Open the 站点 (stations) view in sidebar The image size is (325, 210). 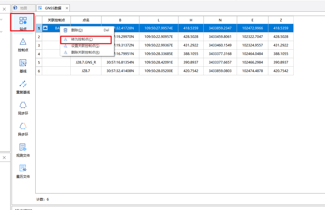pyautogui.click(x=23, y=23)
